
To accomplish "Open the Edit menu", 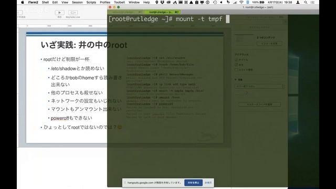I will pos(55,2).
